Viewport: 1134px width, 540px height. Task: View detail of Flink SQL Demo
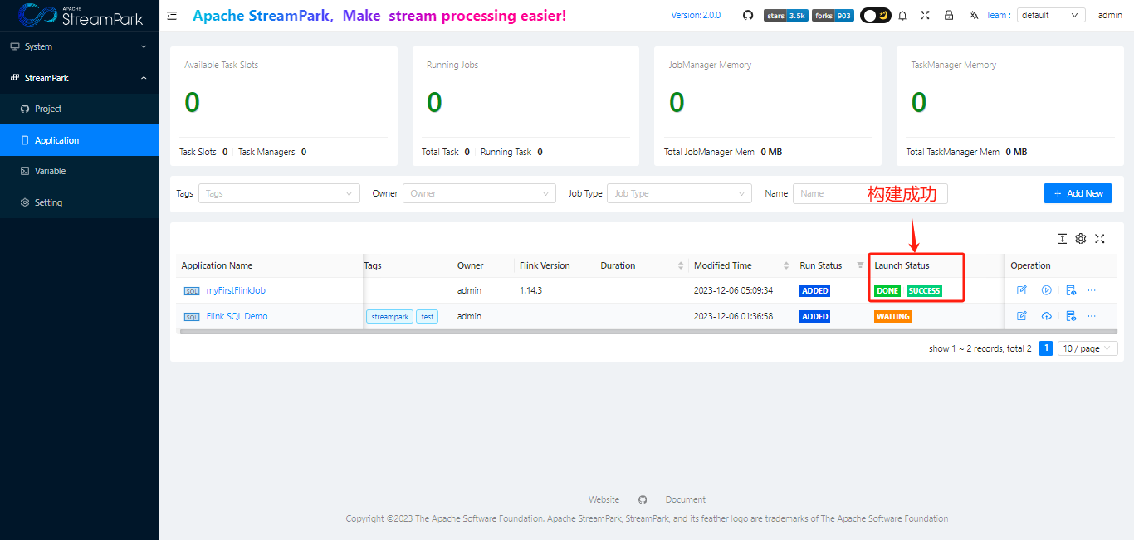pyautogui.click(x=1071, y=316)
